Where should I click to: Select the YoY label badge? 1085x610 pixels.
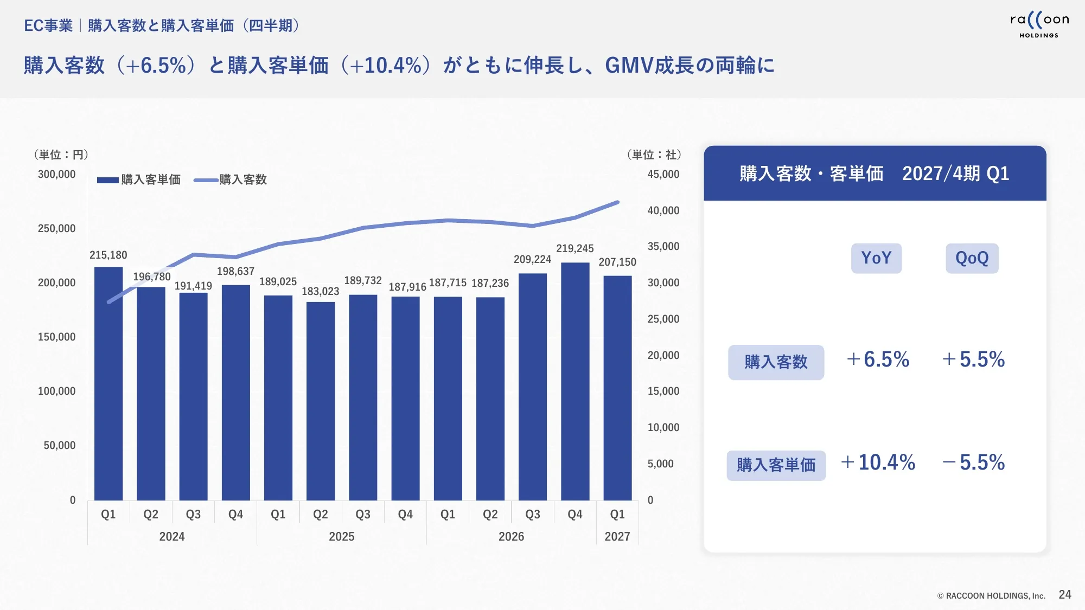876,258
